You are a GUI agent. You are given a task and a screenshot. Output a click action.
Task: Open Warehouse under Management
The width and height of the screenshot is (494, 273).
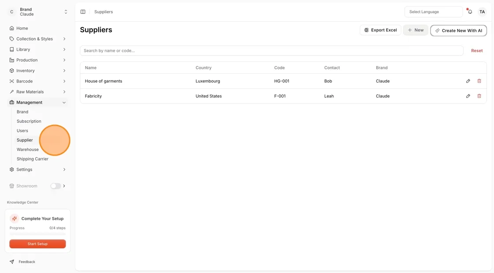[28, 150]
